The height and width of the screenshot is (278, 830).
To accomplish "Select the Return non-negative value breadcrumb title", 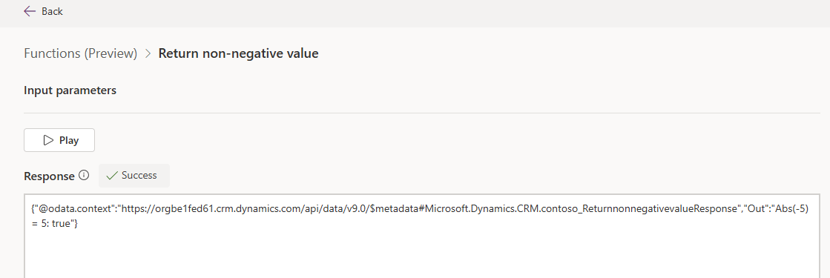I will coord(239,53).
